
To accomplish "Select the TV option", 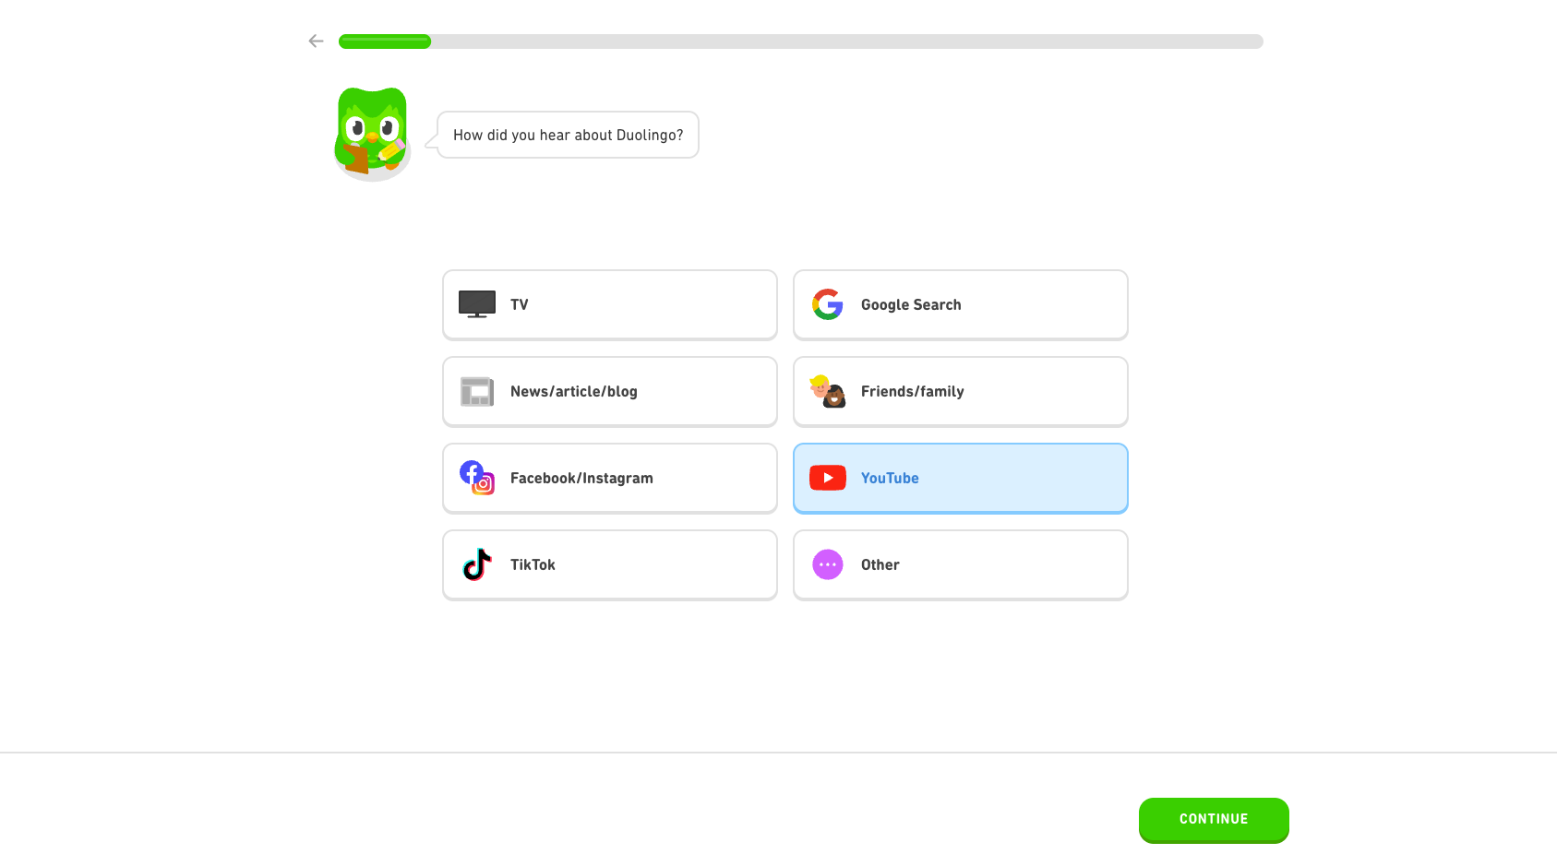I will (609, 304).
